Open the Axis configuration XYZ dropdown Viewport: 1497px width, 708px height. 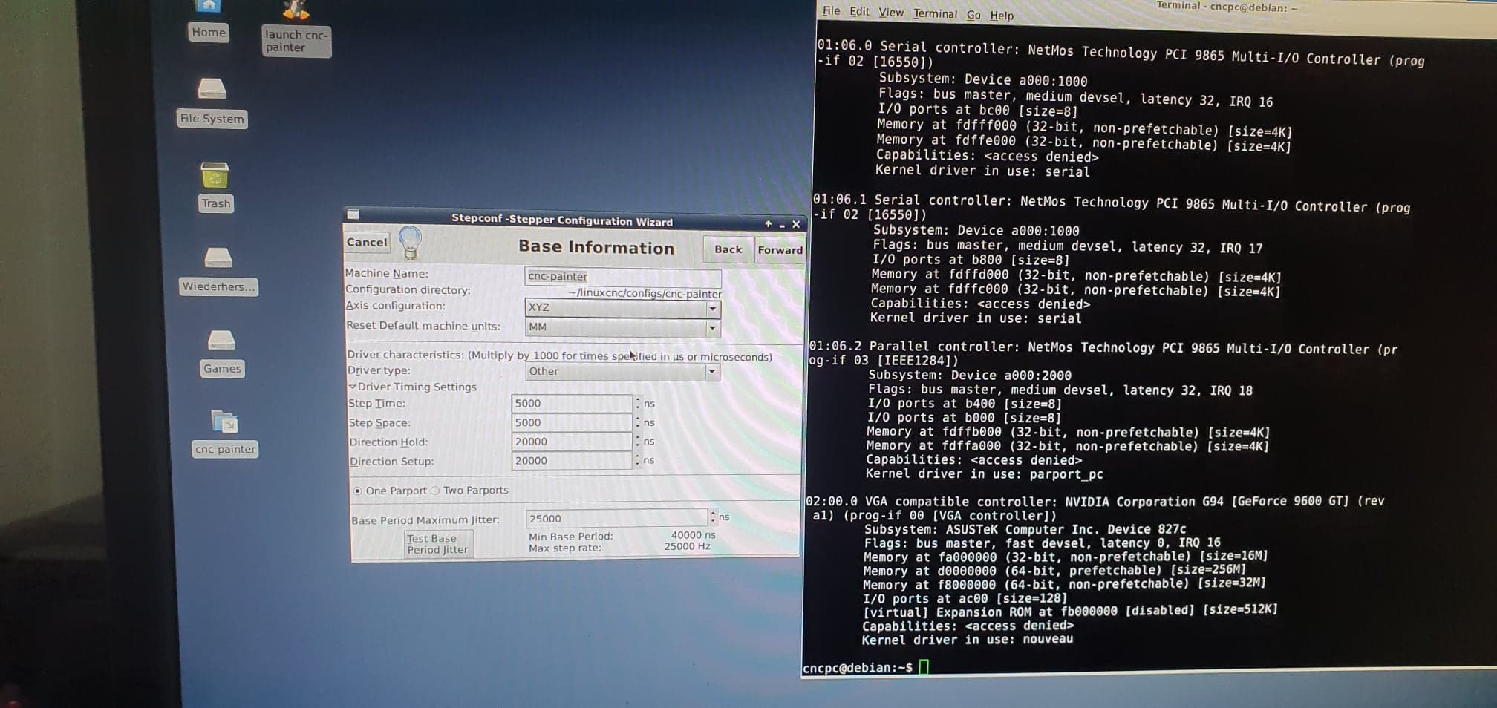click(622, 308)
